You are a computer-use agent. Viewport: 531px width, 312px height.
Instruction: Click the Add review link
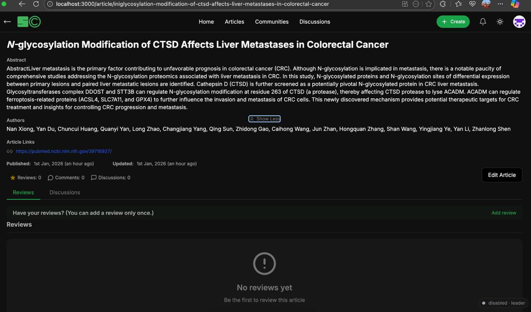[x=504, y=213]
